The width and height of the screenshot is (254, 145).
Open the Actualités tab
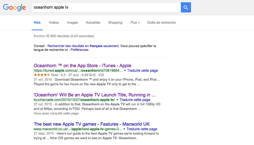(x=93, y=23)
